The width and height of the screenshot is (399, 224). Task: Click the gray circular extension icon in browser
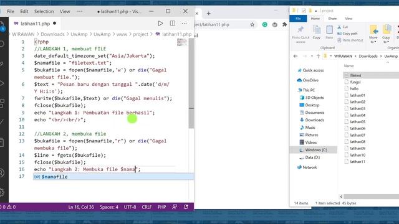point(274,25)
